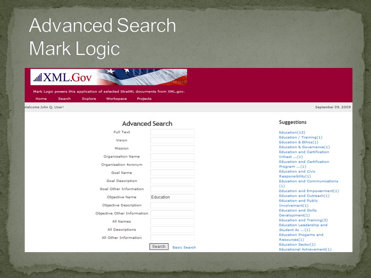
Task: Click the Full Text input field
Action: (x=172, y=132)
